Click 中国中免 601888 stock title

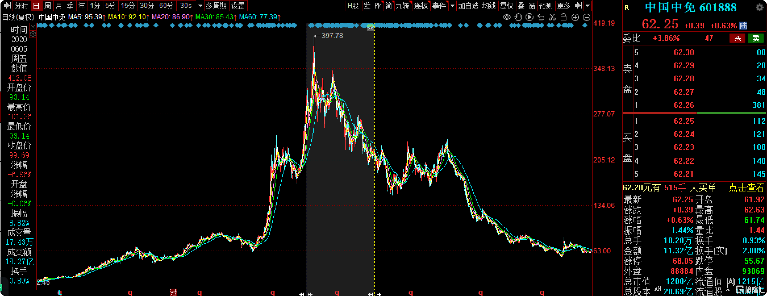point(691,7)
